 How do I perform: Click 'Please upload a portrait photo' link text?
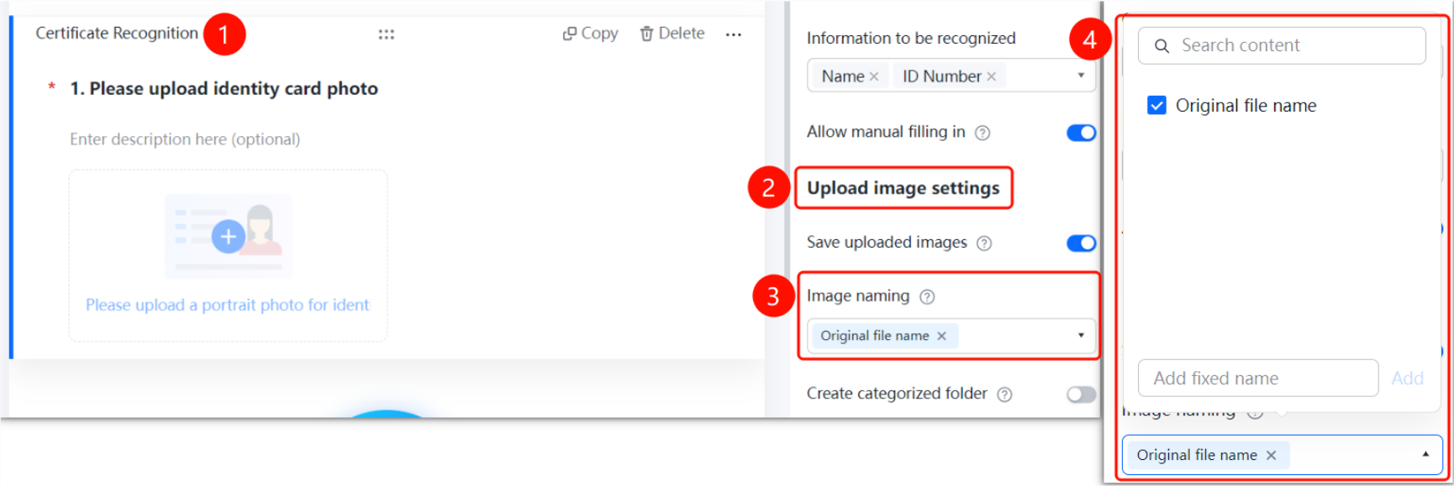coord(227,305)
